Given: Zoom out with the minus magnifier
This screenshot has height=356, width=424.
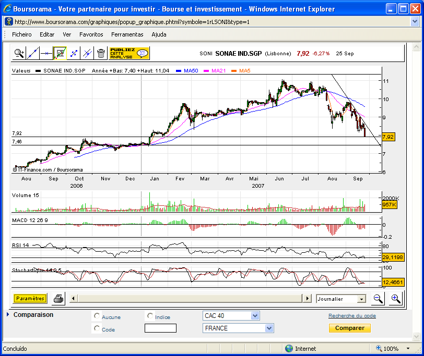Looking at the screenshot, I should tap(378, 299).
